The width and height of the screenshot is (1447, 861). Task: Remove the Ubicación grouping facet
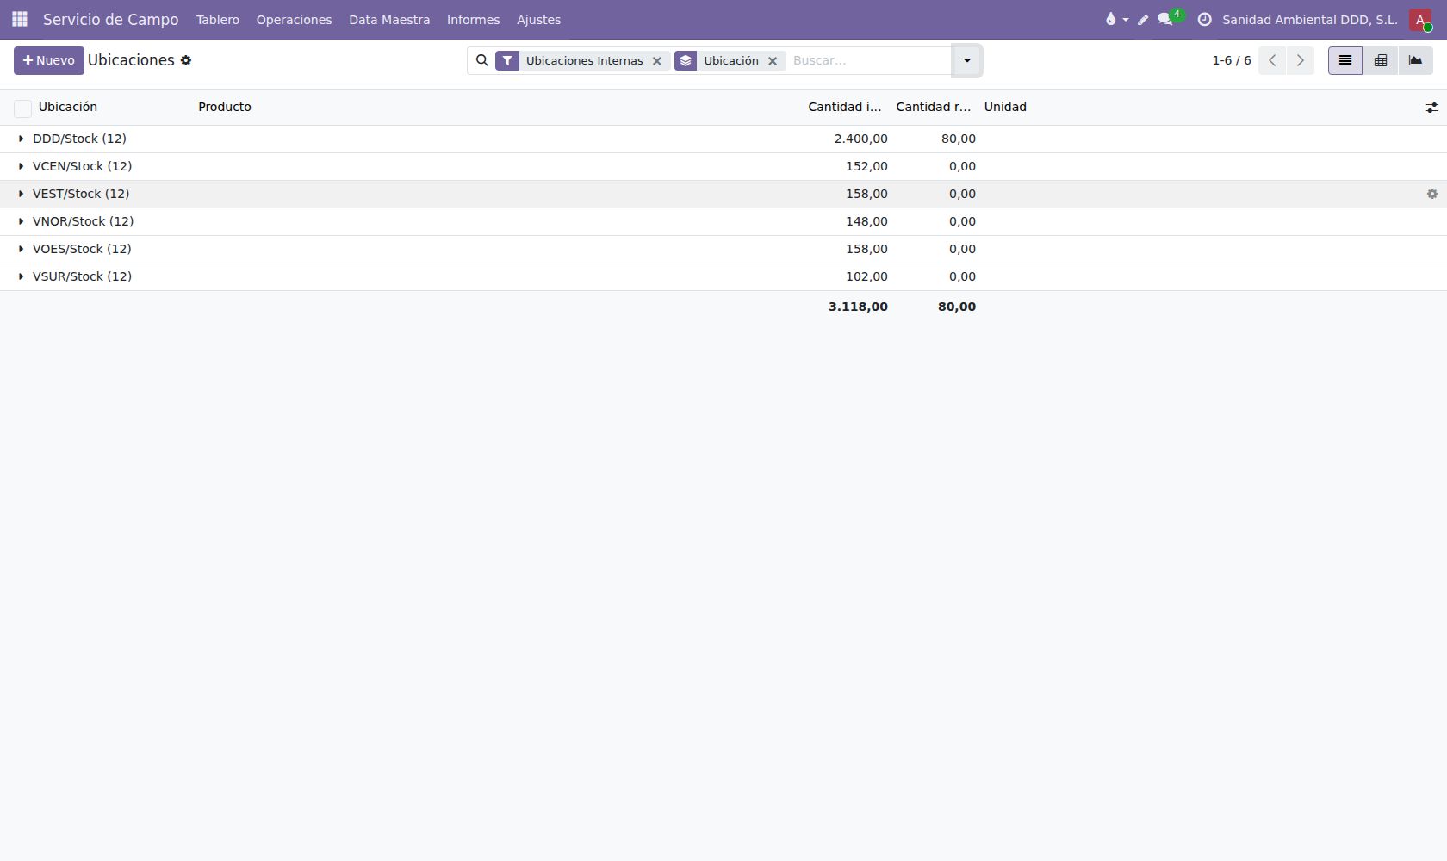coord(773,61)
